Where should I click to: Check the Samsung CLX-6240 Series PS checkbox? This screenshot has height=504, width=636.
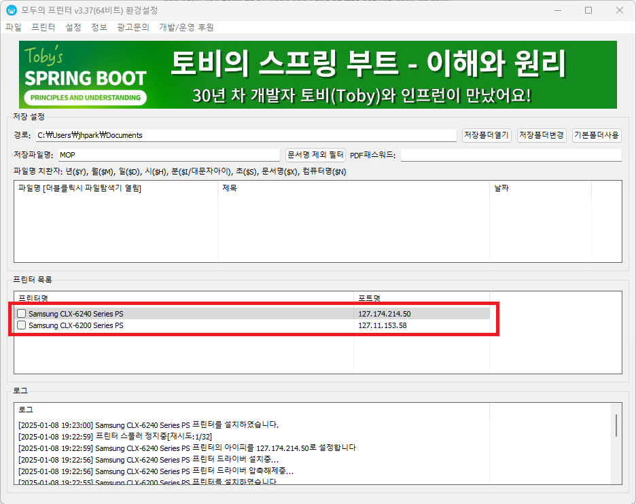[22, 313]
